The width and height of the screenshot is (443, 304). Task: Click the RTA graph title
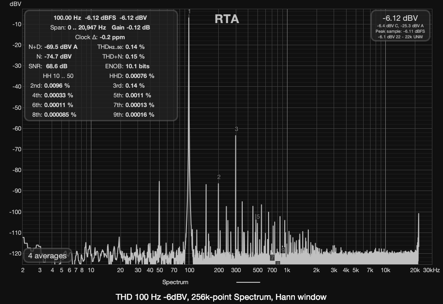pos(227,19)
